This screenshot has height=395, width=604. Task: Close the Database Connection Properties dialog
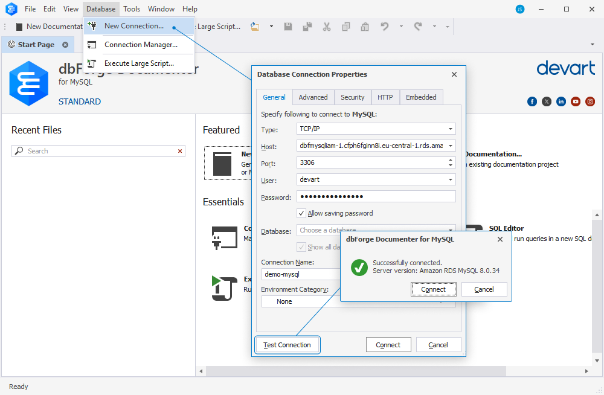(454, 74)
